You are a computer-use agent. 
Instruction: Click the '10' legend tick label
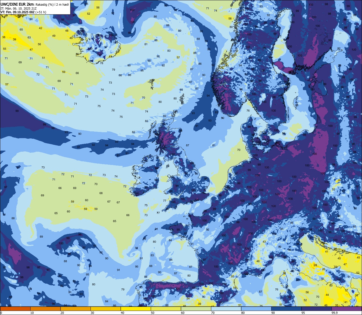point(32,313)
